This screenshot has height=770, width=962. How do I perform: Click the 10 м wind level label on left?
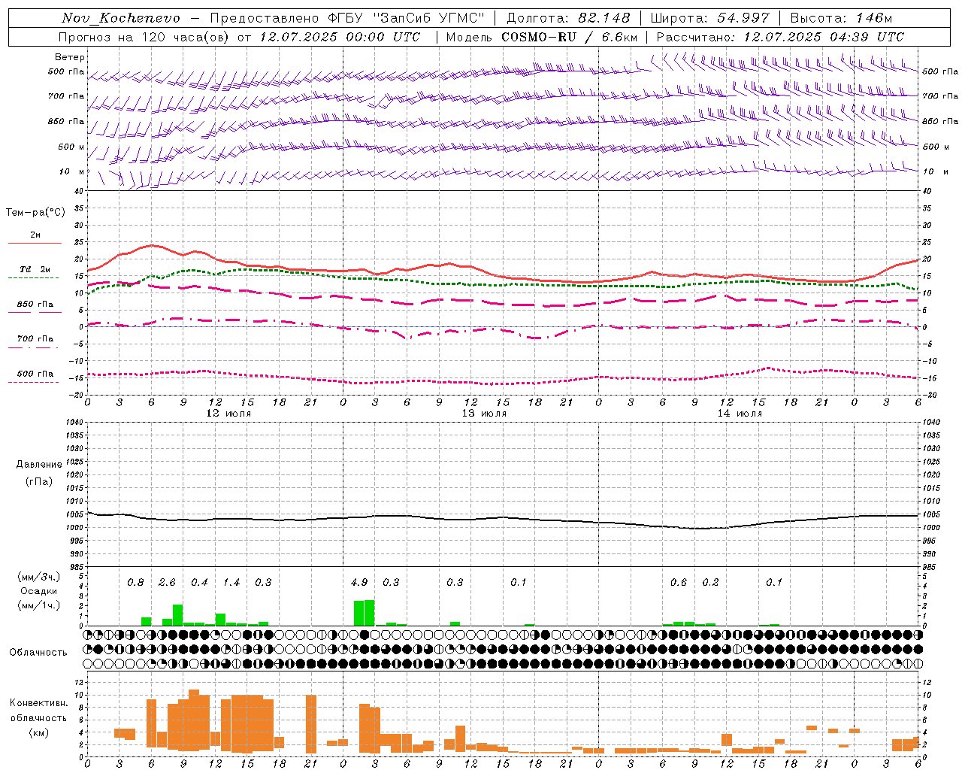point(72,171)
